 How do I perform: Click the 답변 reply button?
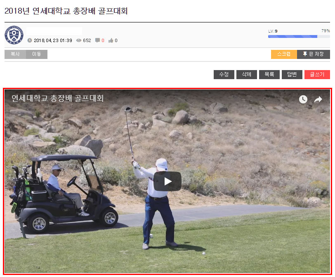(292, 75)
